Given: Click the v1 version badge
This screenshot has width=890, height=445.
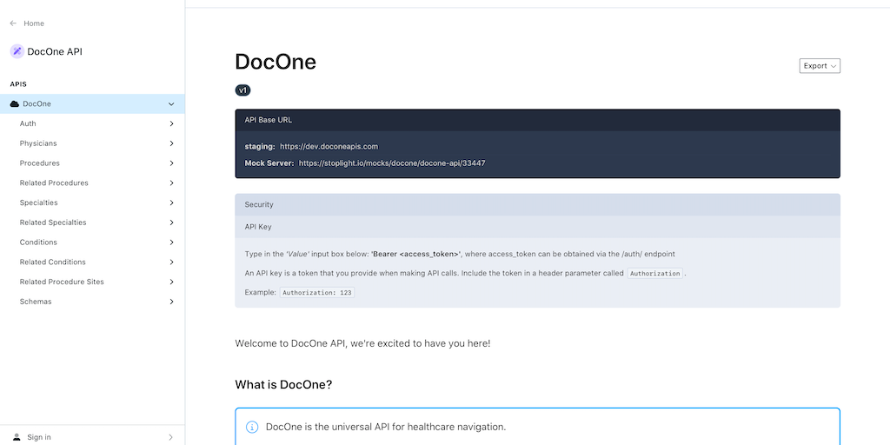Looking at the screenshot, I should 243,90.
